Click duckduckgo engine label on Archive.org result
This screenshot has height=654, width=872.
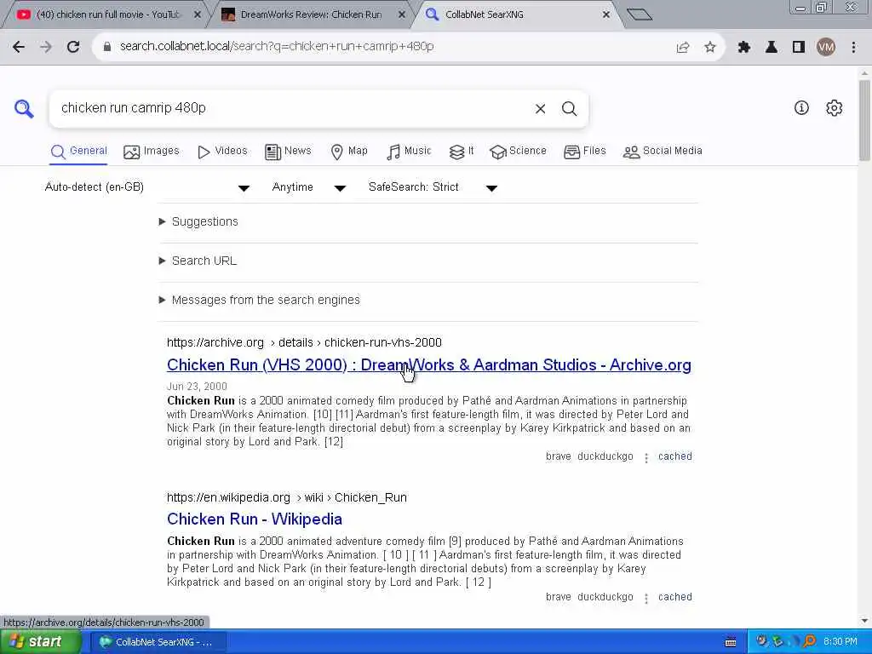coord(605,456)
